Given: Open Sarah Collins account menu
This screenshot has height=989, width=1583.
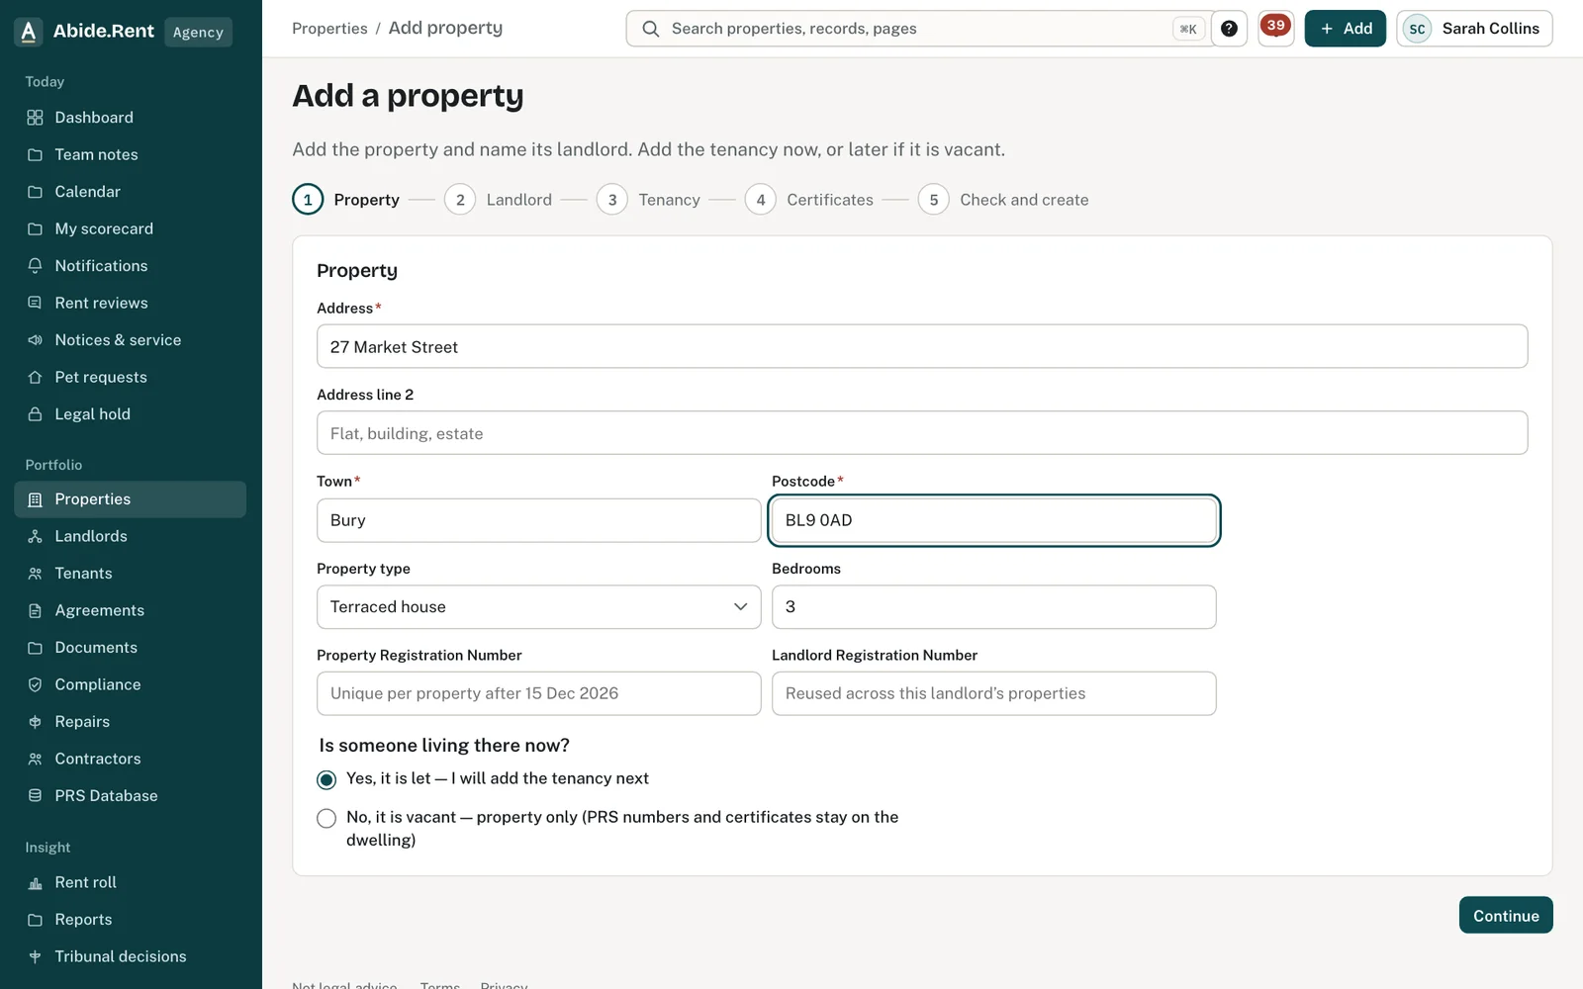Looking at the screenshot, I should pyautogui.click(x=1474, y=29).
